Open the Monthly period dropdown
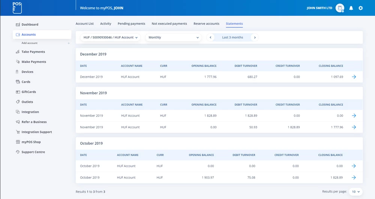 pyautogui.click(x=173, y=37)
